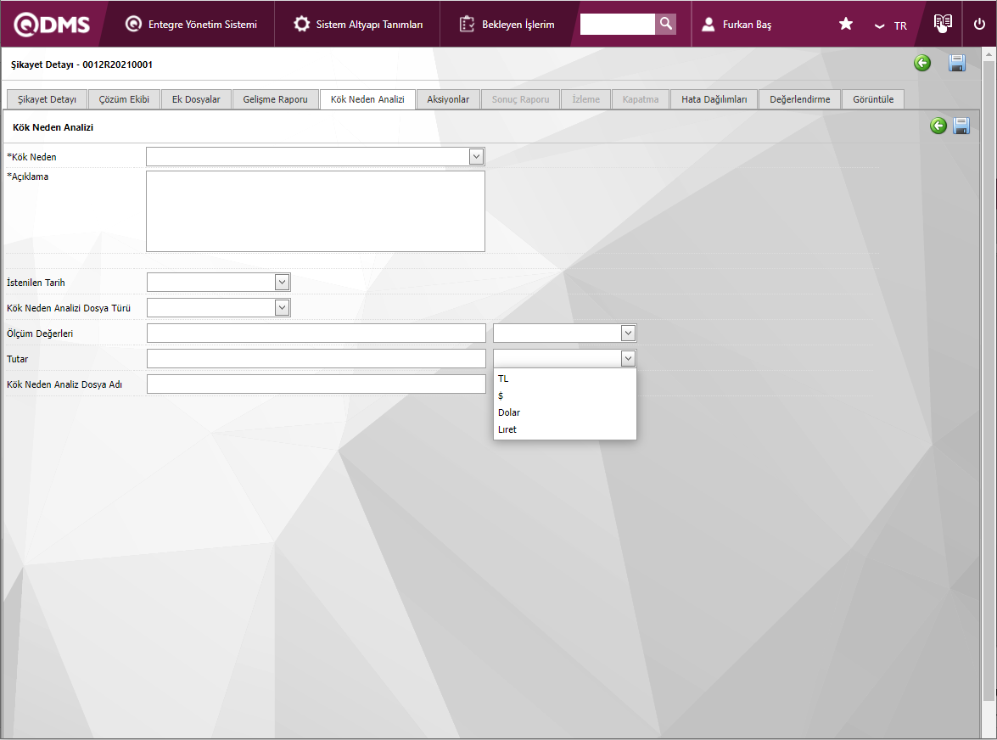Click the favorites star icon
The image size is (997, 740).
pos(846,24)
